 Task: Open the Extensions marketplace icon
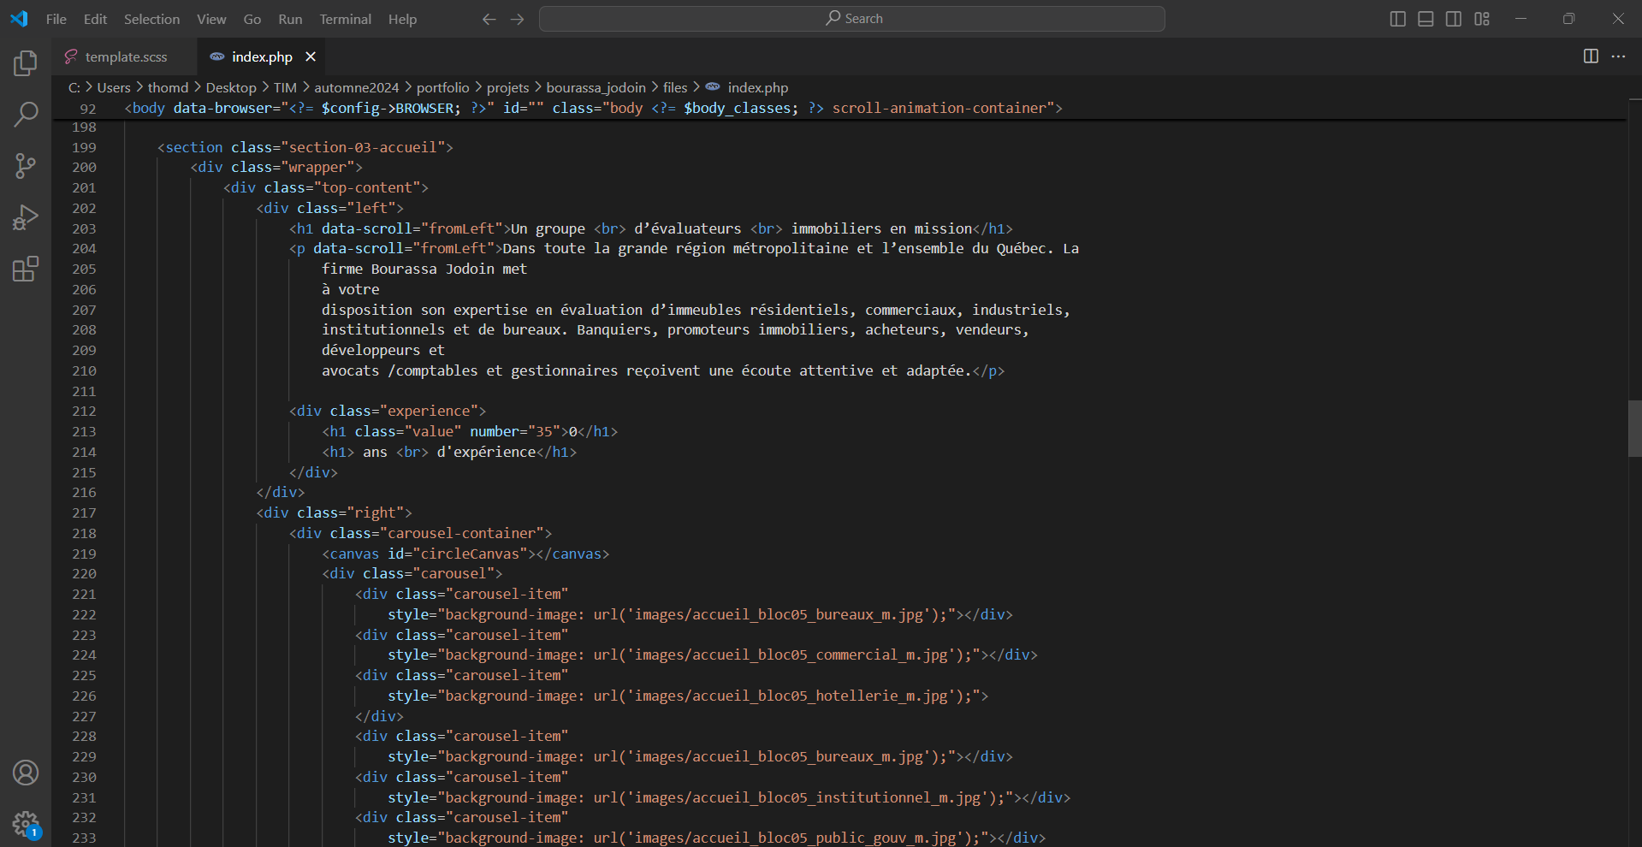(x=26, y=269)
